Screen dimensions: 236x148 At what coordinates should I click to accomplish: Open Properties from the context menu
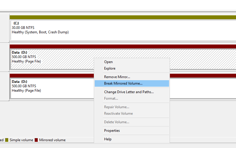click(112, 131)
